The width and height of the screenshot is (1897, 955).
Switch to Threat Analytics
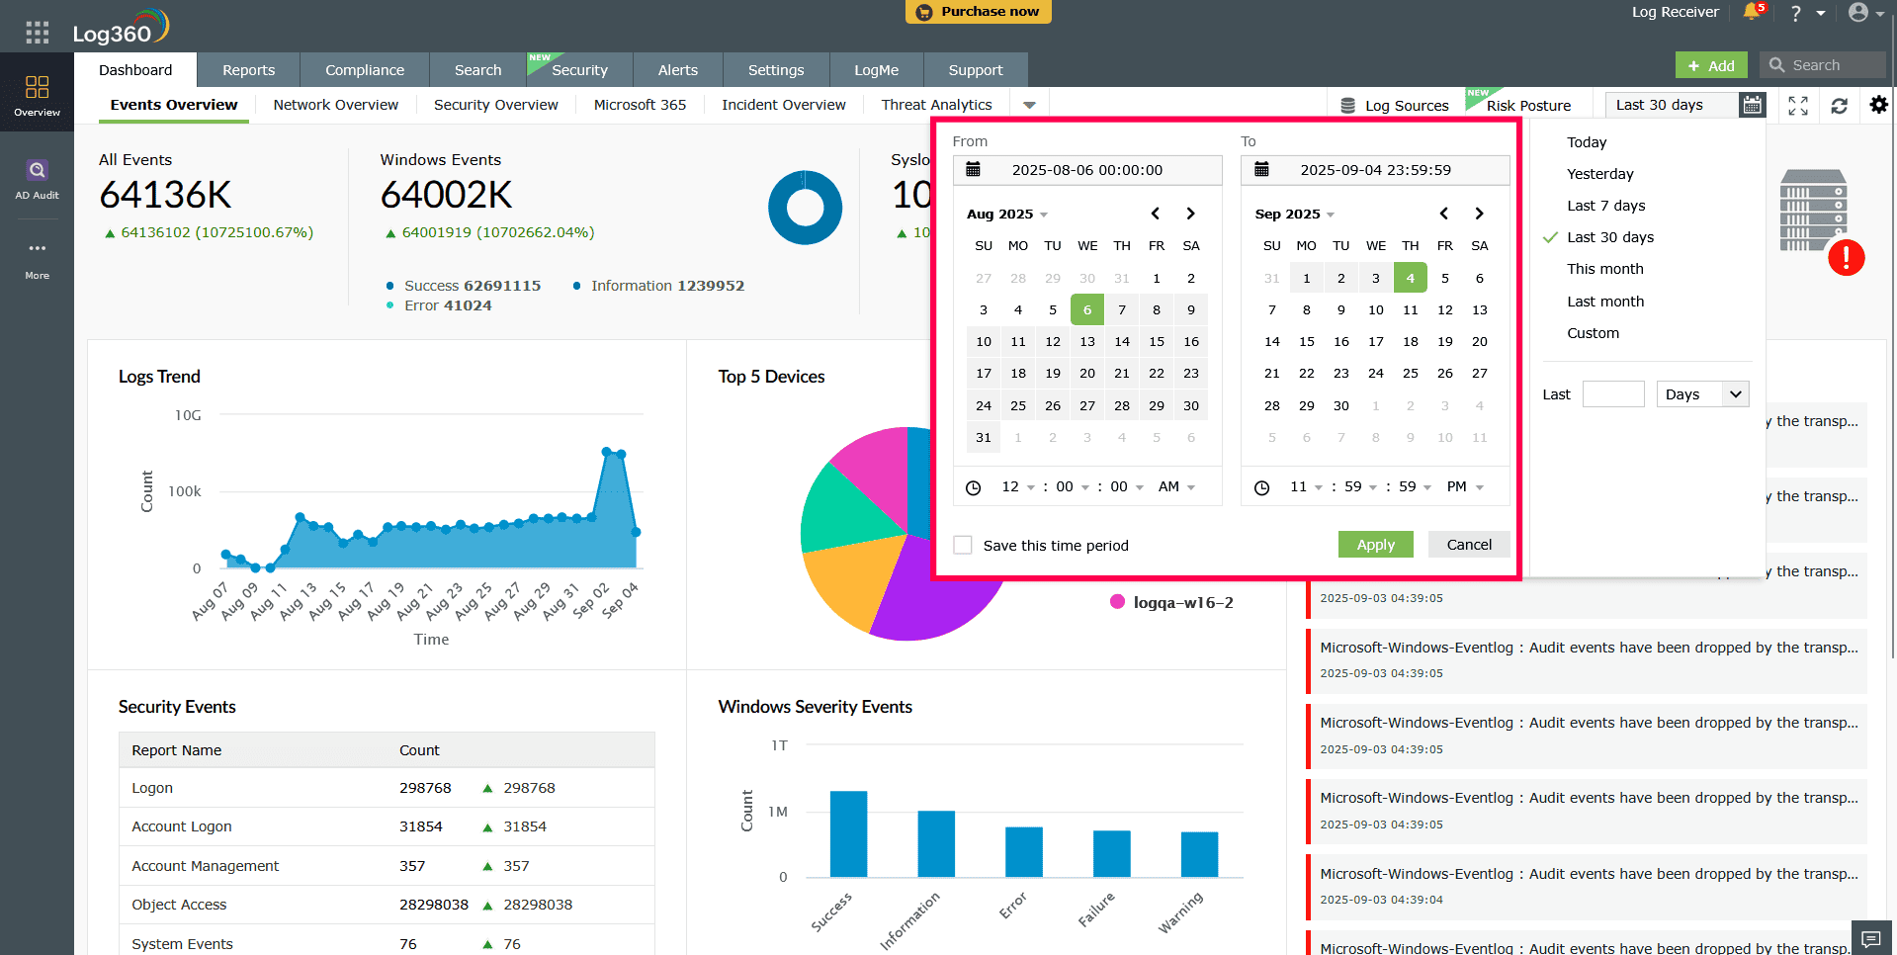(936, 105)
